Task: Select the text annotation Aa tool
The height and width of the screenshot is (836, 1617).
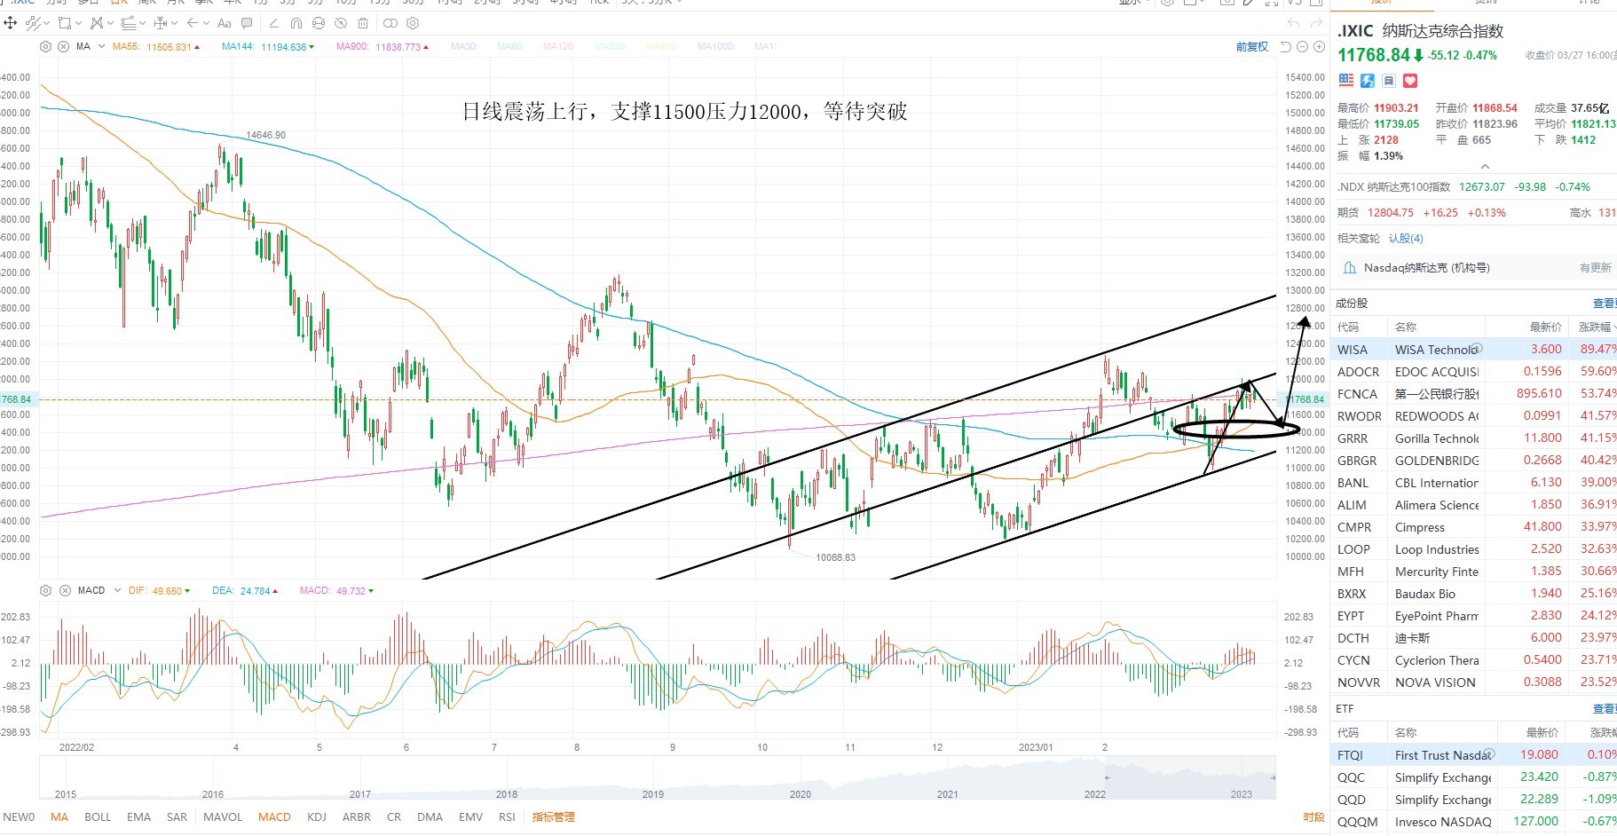Action: click(x=225, y=23)
